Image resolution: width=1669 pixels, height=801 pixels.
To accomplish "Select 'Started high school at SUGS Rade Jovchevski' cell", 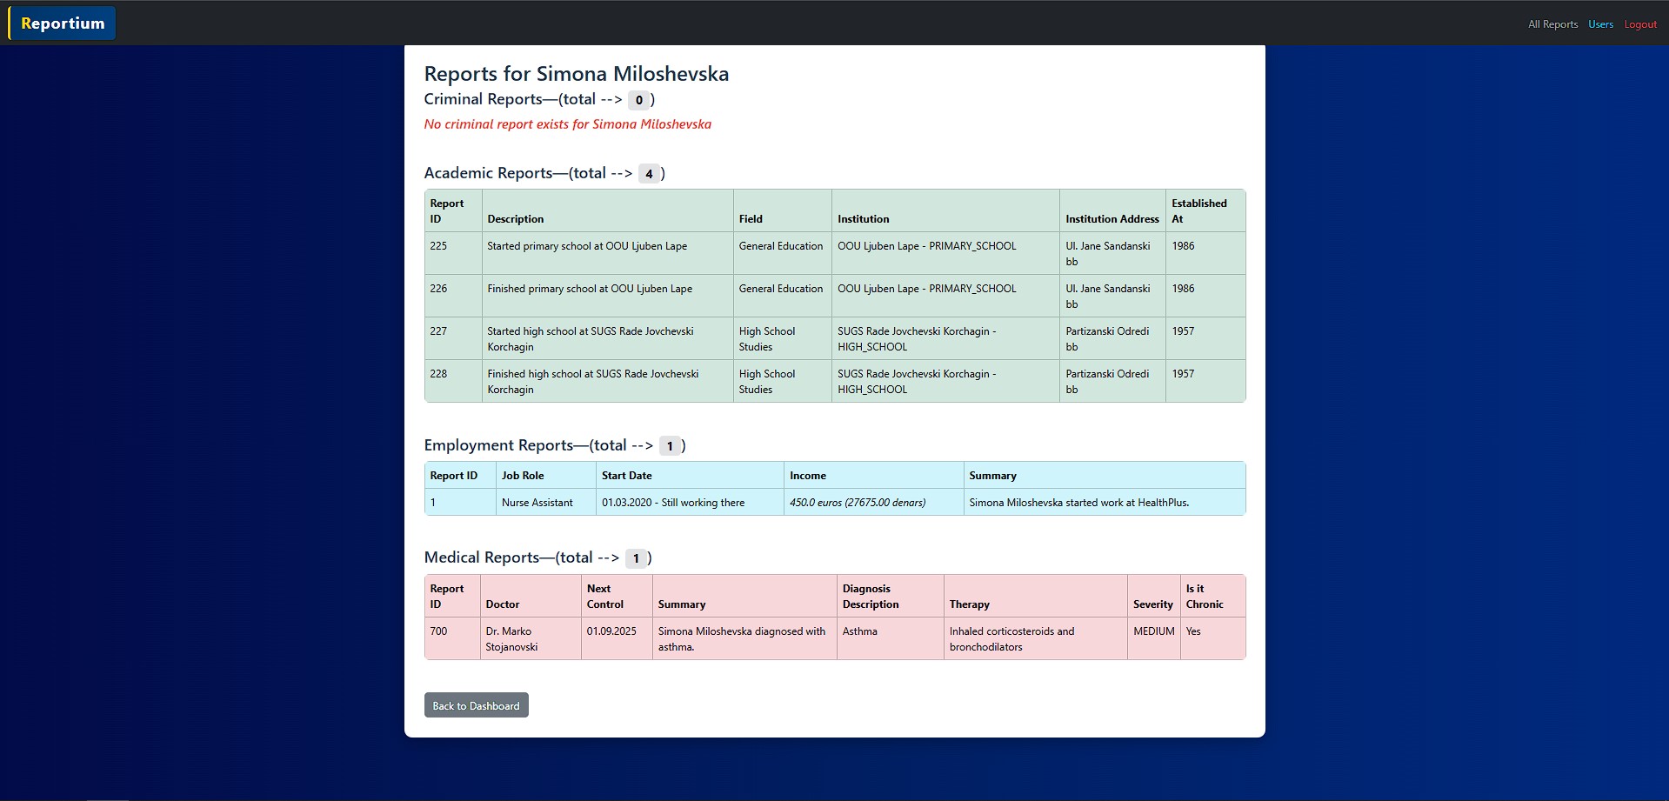I will coord(607,338).
